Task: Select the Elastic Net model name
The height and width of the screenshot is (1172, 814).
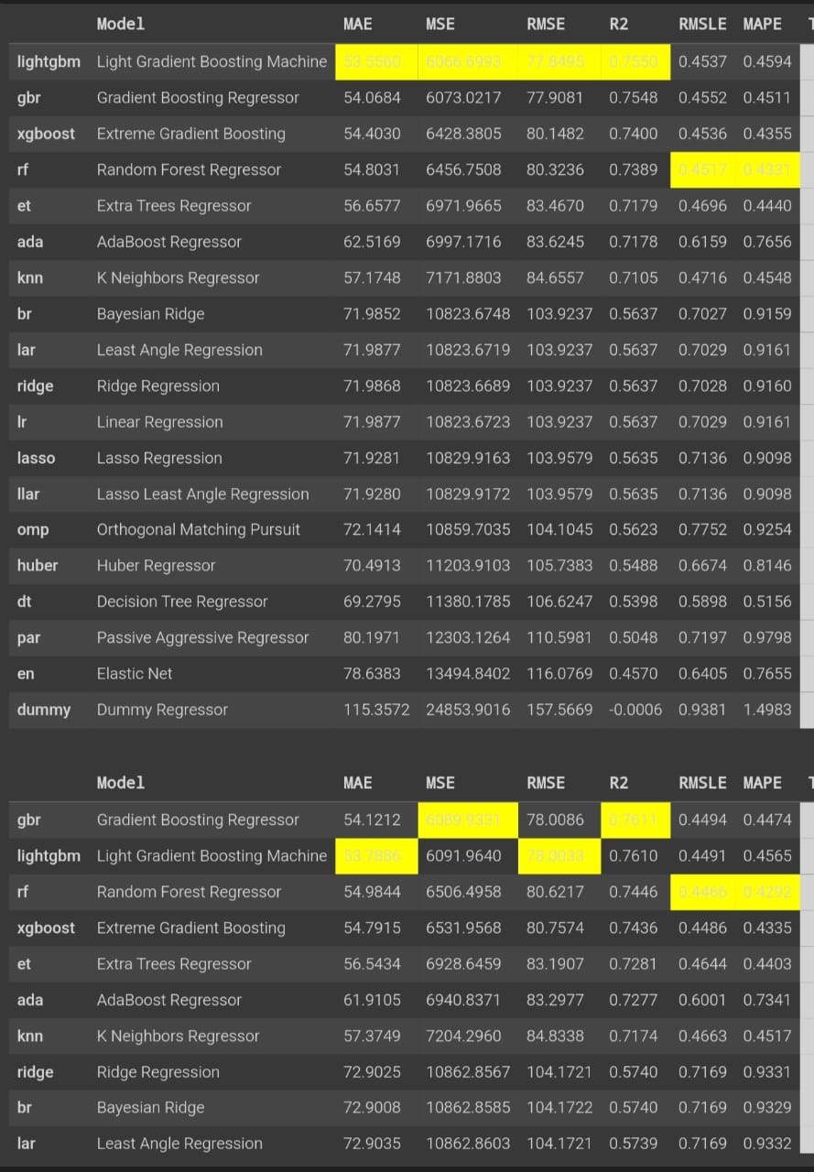Action: click(135, 674)
